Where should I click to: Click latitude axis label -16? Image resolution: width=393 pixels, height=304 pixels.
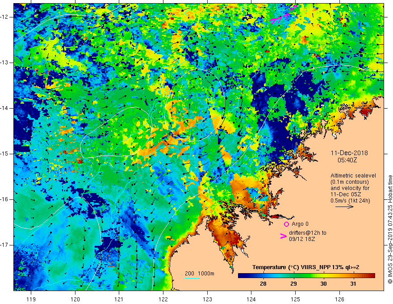[x=4, y=199]
